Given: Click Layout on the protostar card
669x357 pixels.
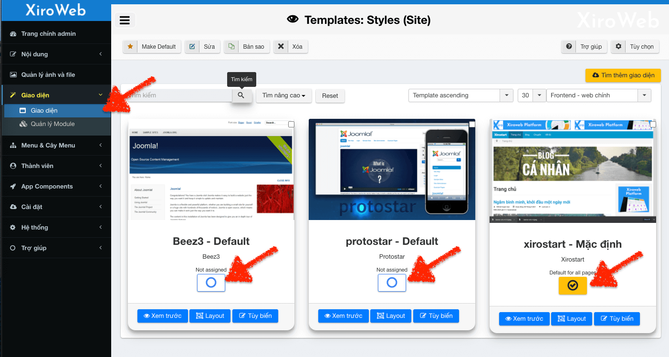Looking at the screenshot, I should click(391, 316).
